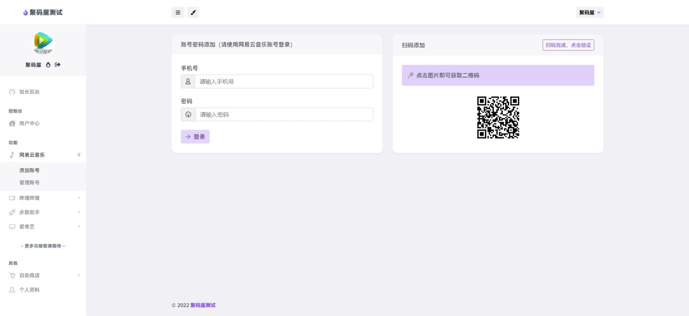Click the 聚码屋测试 footer link
This screenshot has height=316, width=689.
[x=203, y=305]
